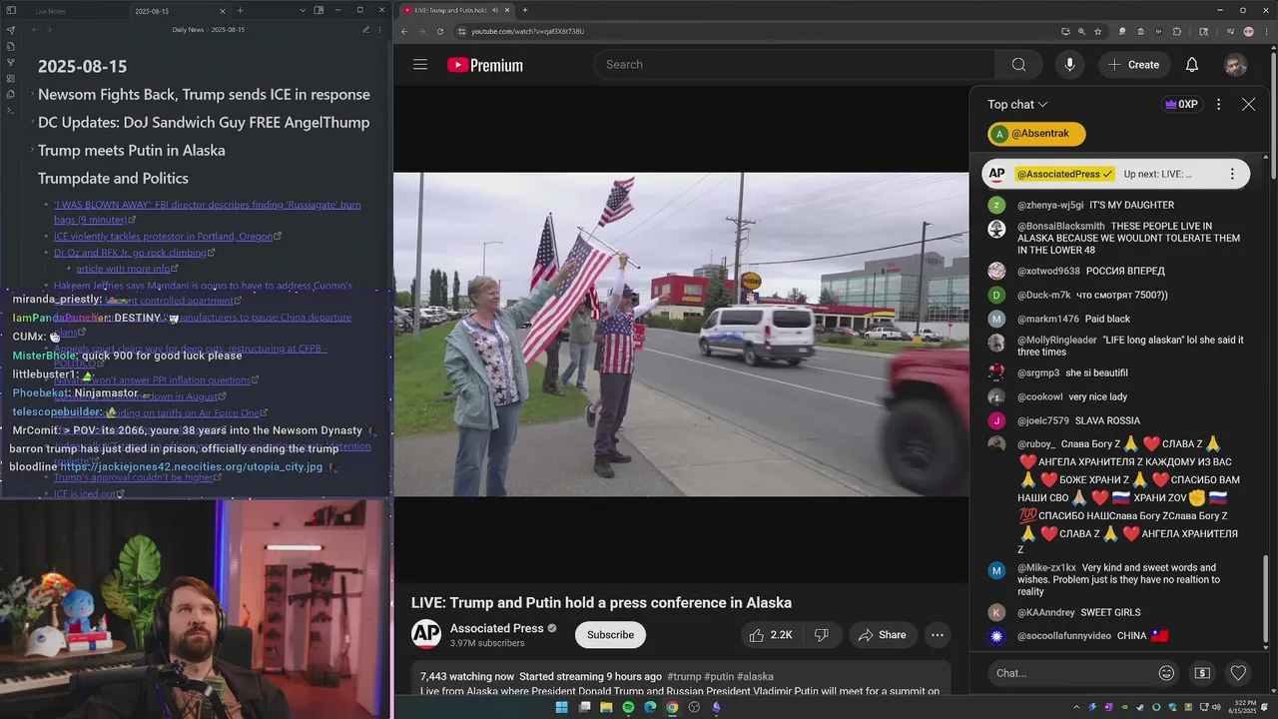1278x719 pixels.
Task: Search with your voice microphone icon
Action: [1069, 65]
